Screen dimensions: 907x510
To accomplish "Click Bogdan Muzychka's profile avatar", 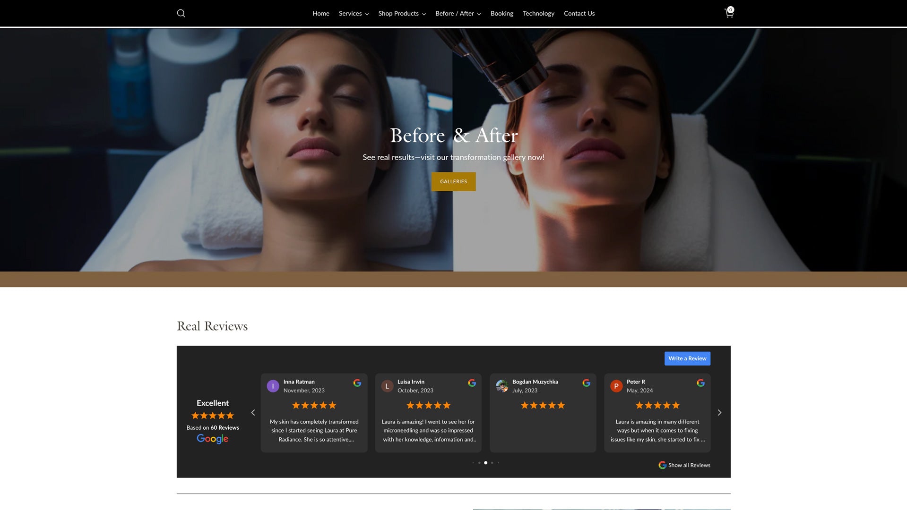I will (502, 386).
